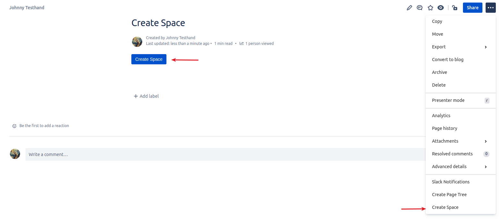Choose Convert to blog menu option
The height and width of the screenshot is (221, 499).
pyautogui.click(x=448, y=60)
